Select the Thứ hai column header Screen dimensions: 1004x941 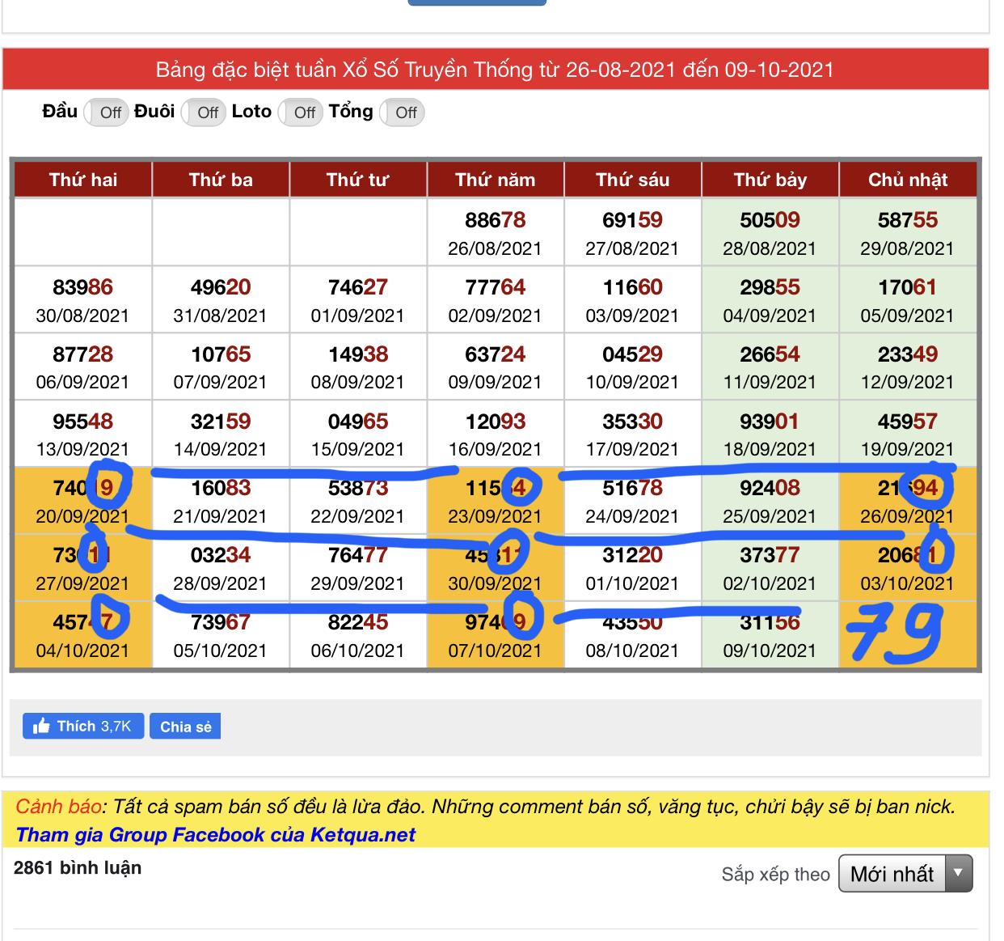(x=83, y=180)
